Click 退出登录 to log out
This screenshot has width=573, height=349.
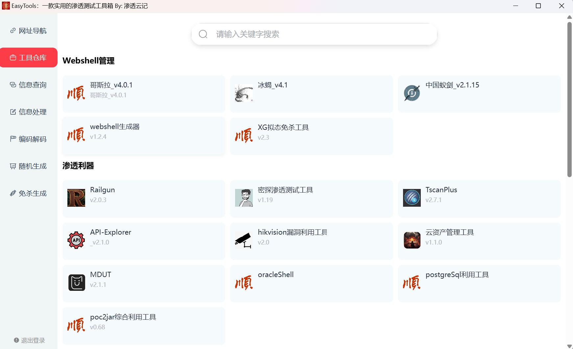pyautogui.click(x=30, y=340)
